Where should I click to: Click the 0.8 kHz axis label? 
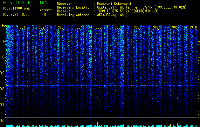3,89
